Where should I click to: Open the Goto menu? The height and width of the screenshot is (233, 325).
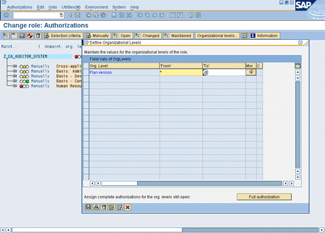coord(53,7)
